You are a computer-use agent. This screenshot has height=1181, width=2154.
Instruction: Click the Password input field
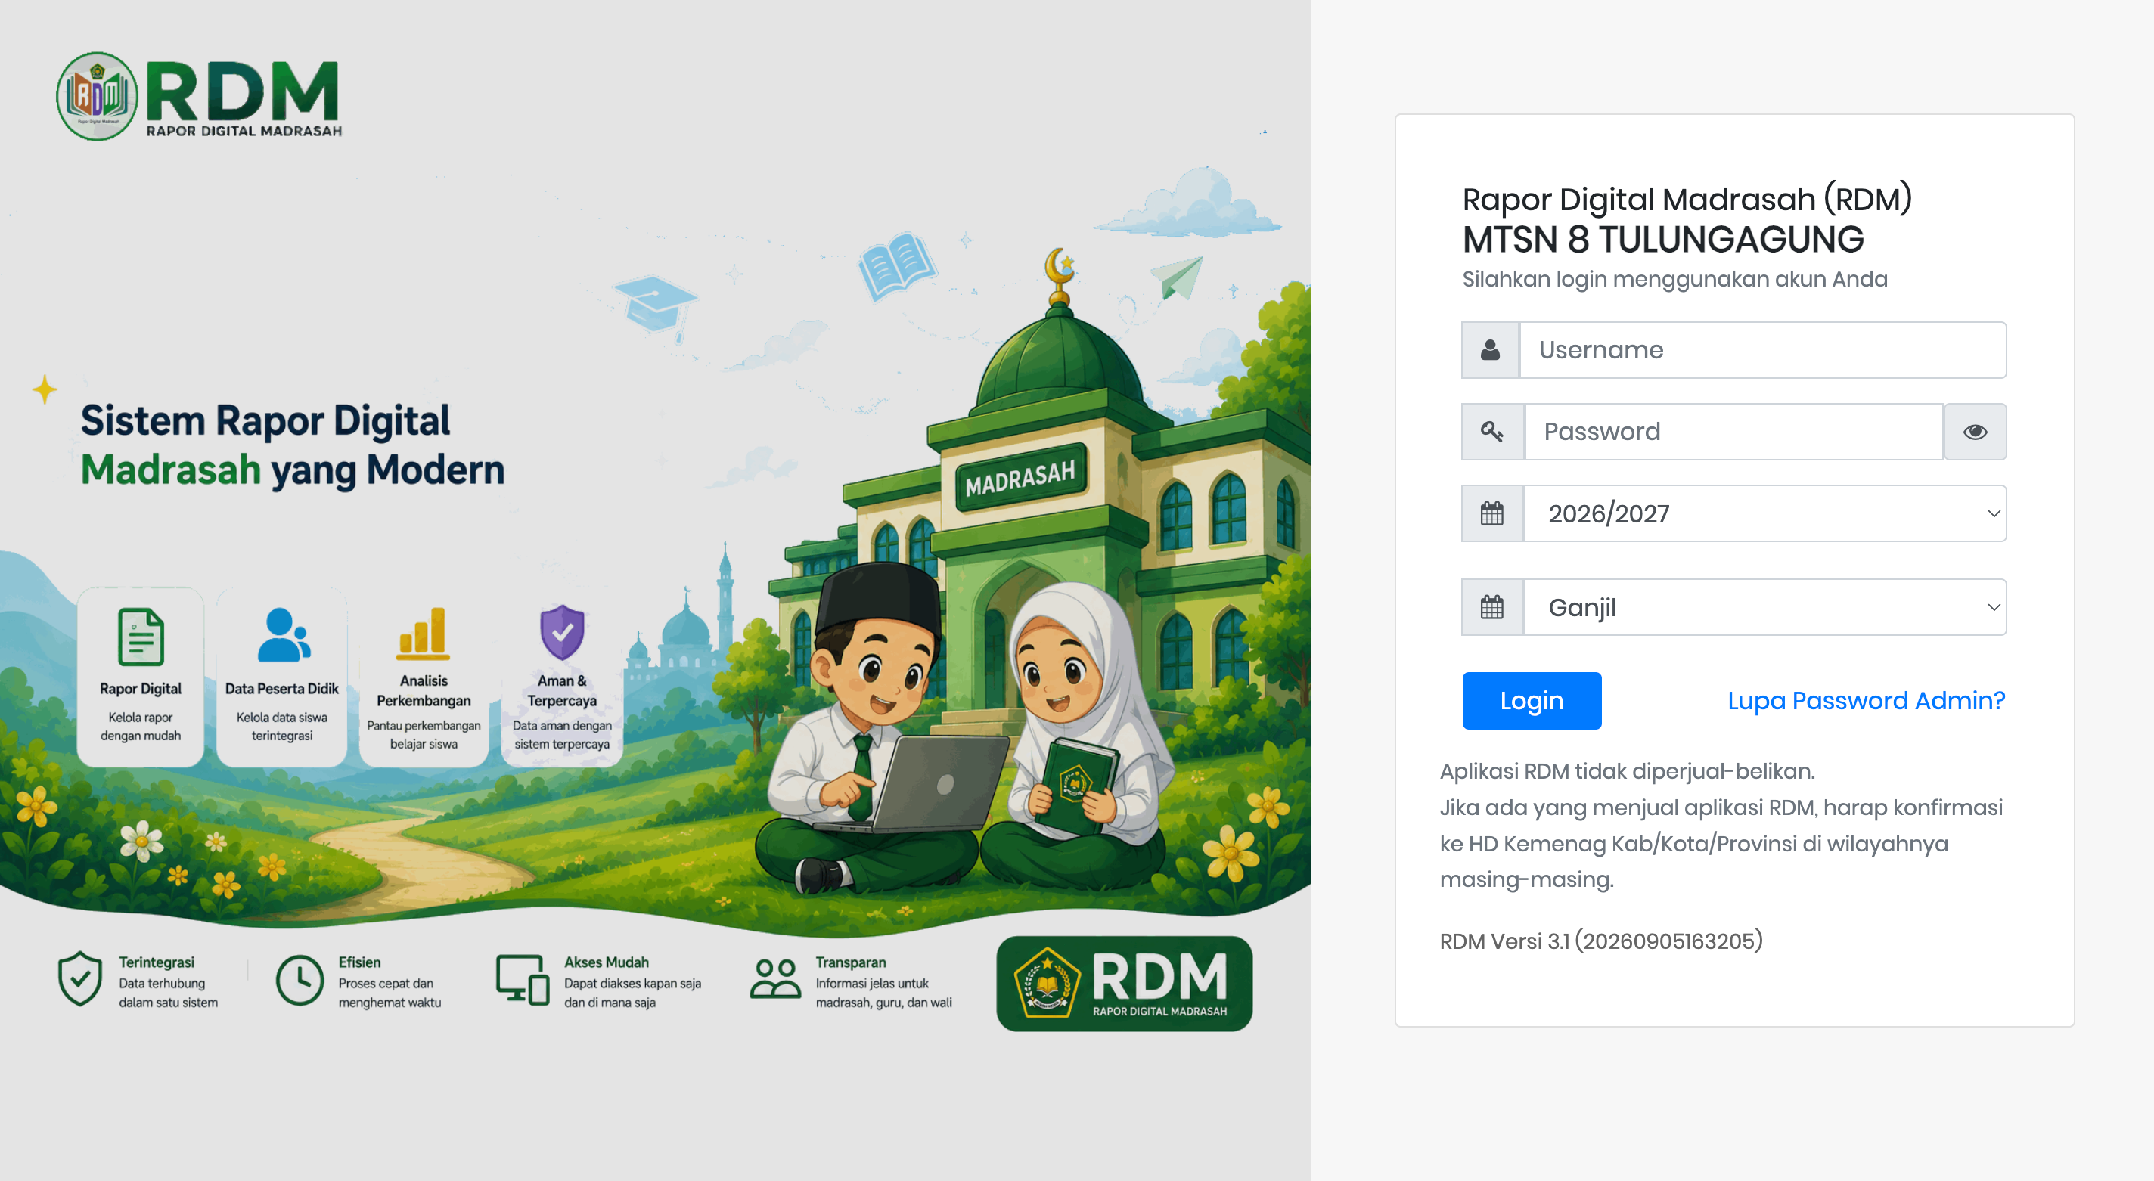point(1733,431)
